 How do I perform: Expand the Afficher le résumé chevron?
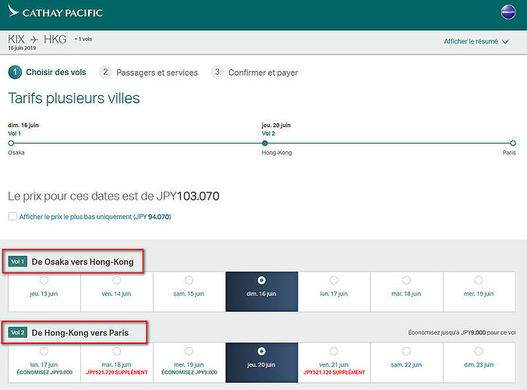coord(505,41)
